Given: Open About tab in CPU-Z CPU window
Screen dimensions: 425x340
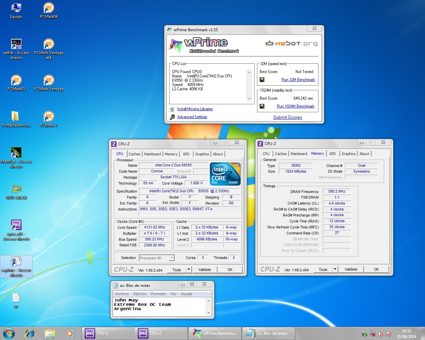Looking at the screenshot, I should 218,154.
